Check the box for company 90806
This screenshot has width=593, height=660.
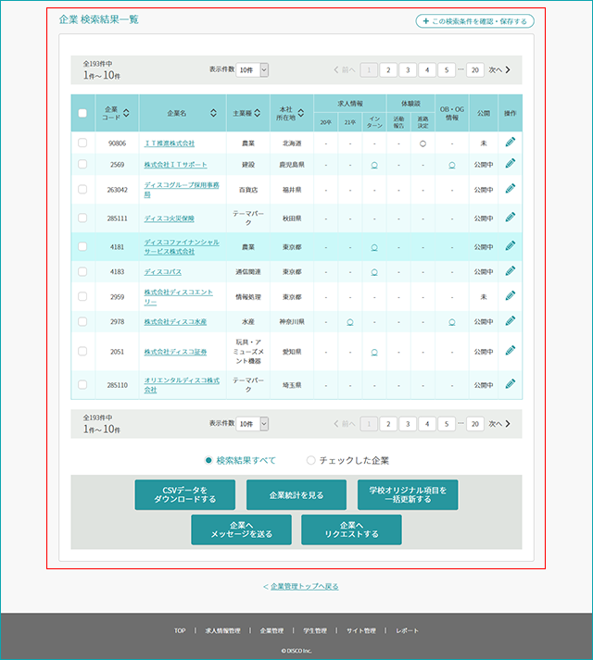82,143
